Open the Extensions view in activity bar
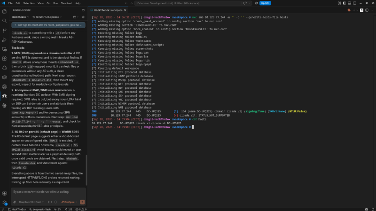Screen dimensions: 376x211 4,58
